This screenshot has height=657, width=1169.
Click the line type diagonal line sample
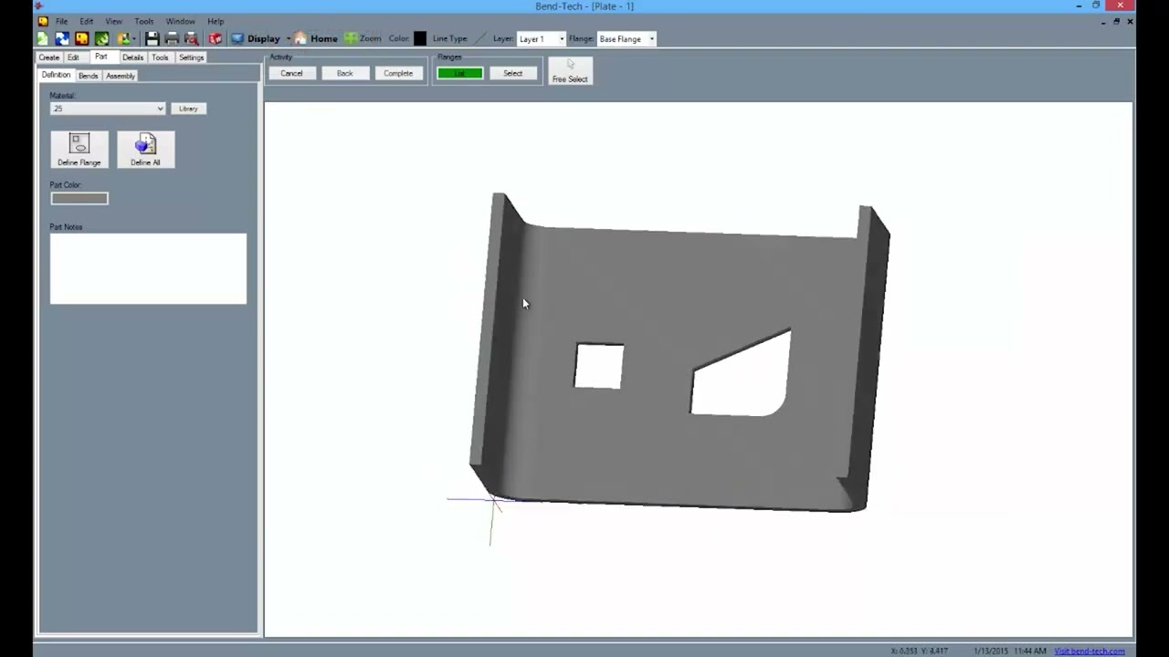[x=480, y=38]
